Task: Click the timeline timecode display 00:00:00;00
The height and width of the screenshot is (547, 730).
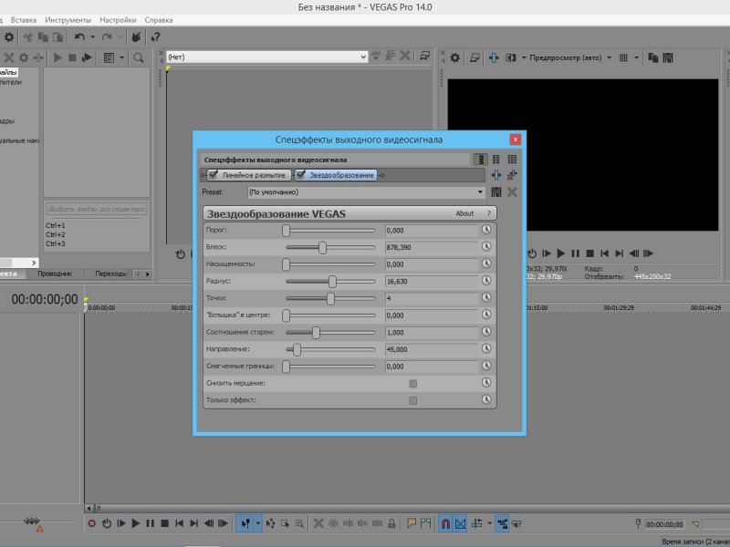Action: pos(45,299)
